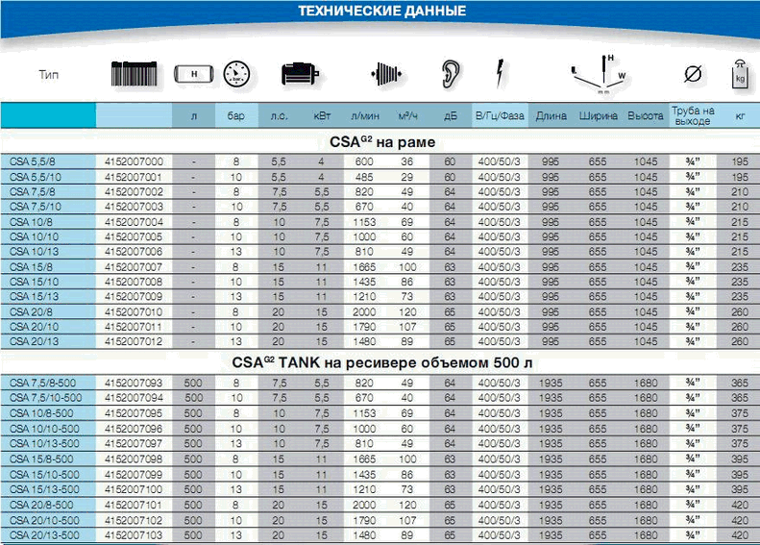Click article number 4152007103
The height and width of the screenshot is (545, 760).
click(x=134, y=534)
